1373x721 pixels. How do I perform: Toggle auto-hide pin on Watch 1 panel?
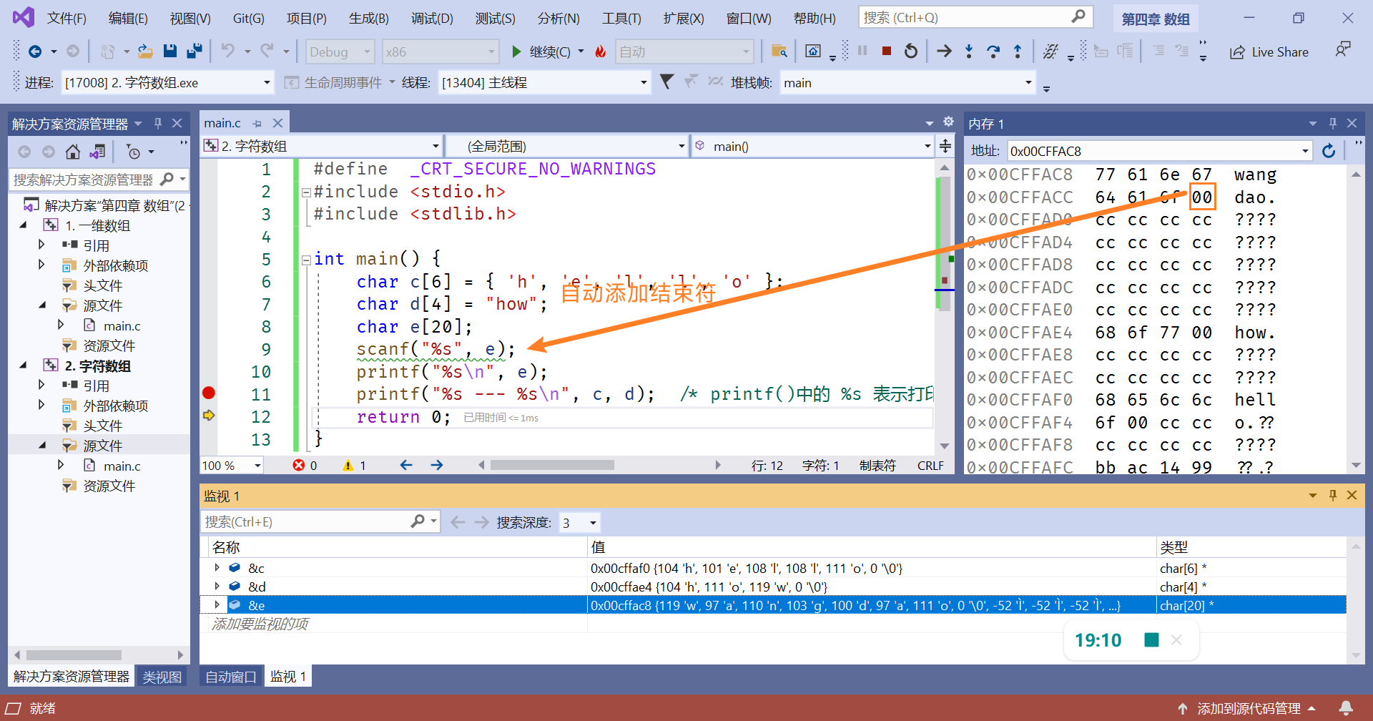(x=1332, y=495)
